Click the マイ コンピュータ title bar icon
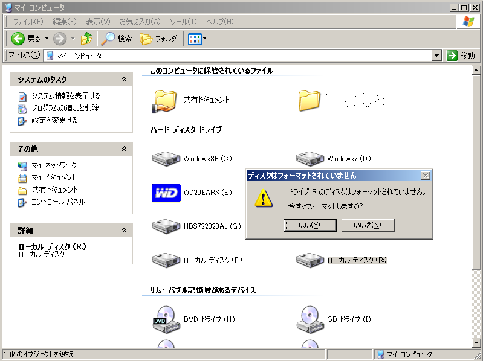483x361 pixels. tap(9, 7)
